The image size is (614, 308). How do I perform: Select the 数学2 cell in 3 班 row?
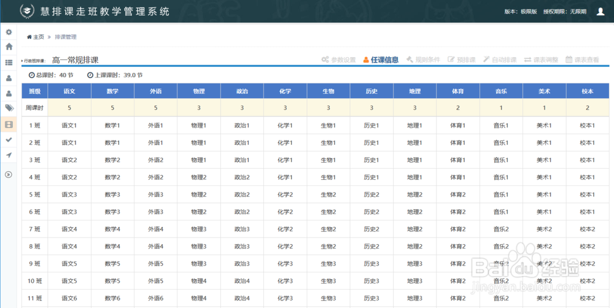[x=112, y=160]
